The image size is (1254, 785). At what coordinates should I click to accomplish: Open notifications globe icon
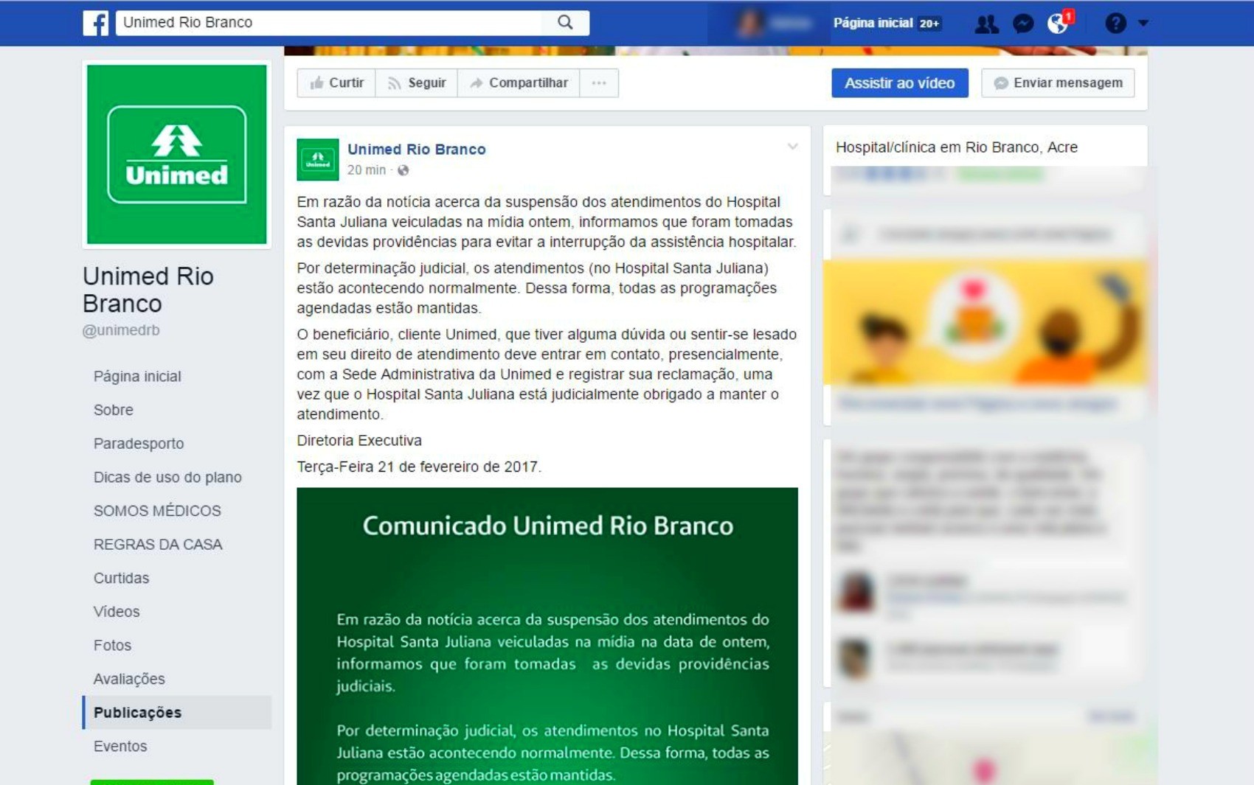tap(1058, 24)
